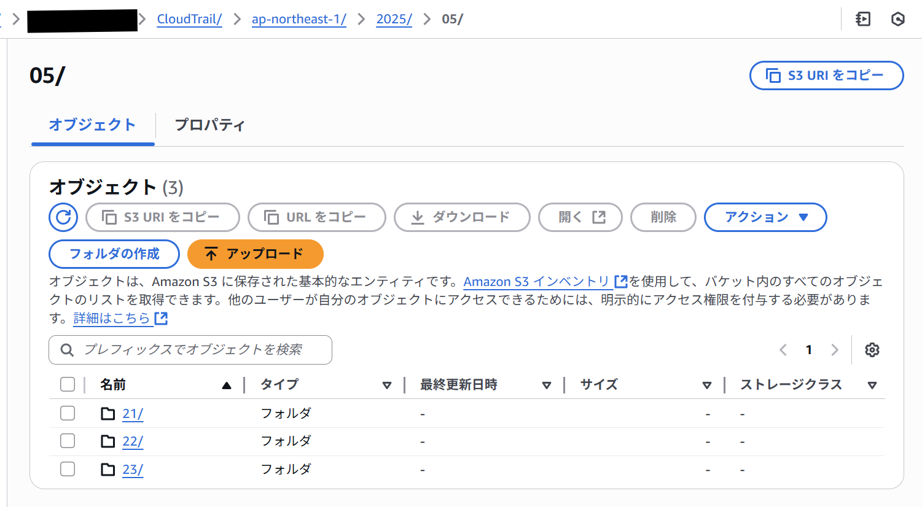The image size is (922, 507).
Task: Refresh the objects list
Action: 63,217
